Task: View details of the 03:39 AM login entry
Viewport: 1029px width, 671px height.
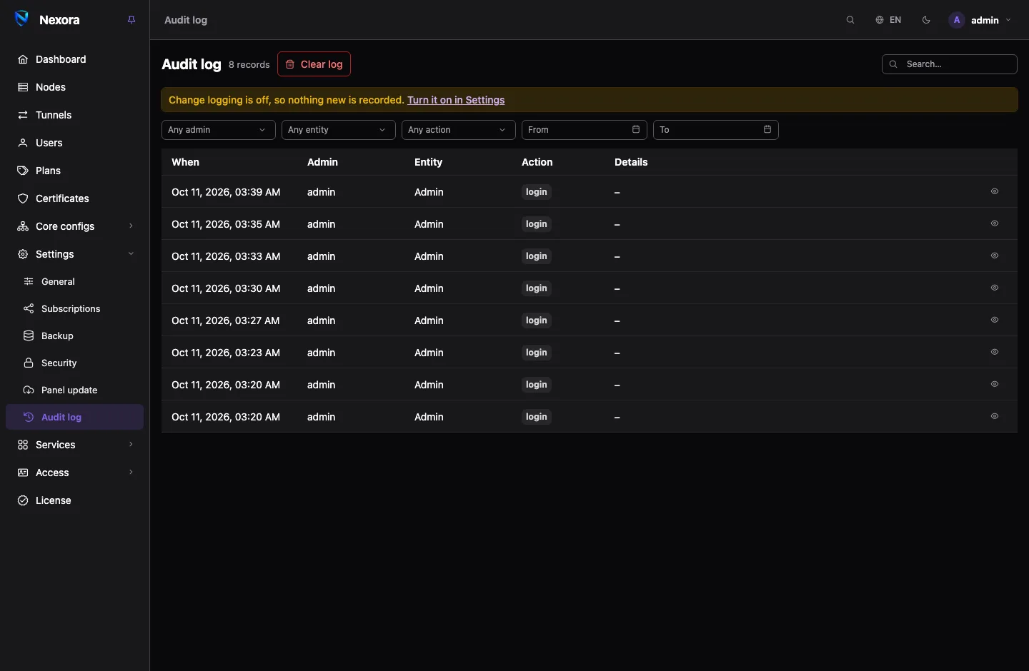Action: [x=995, y=191]
